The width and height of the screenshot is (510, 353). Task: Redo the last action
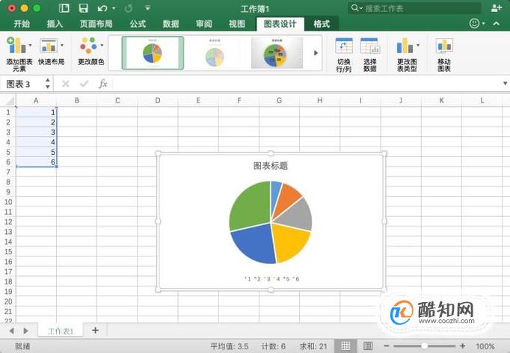tap(129, 8)
